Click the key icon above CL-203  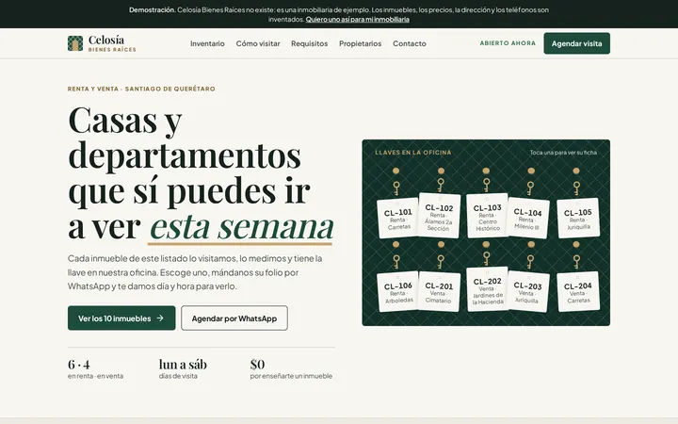click(530, 261)
